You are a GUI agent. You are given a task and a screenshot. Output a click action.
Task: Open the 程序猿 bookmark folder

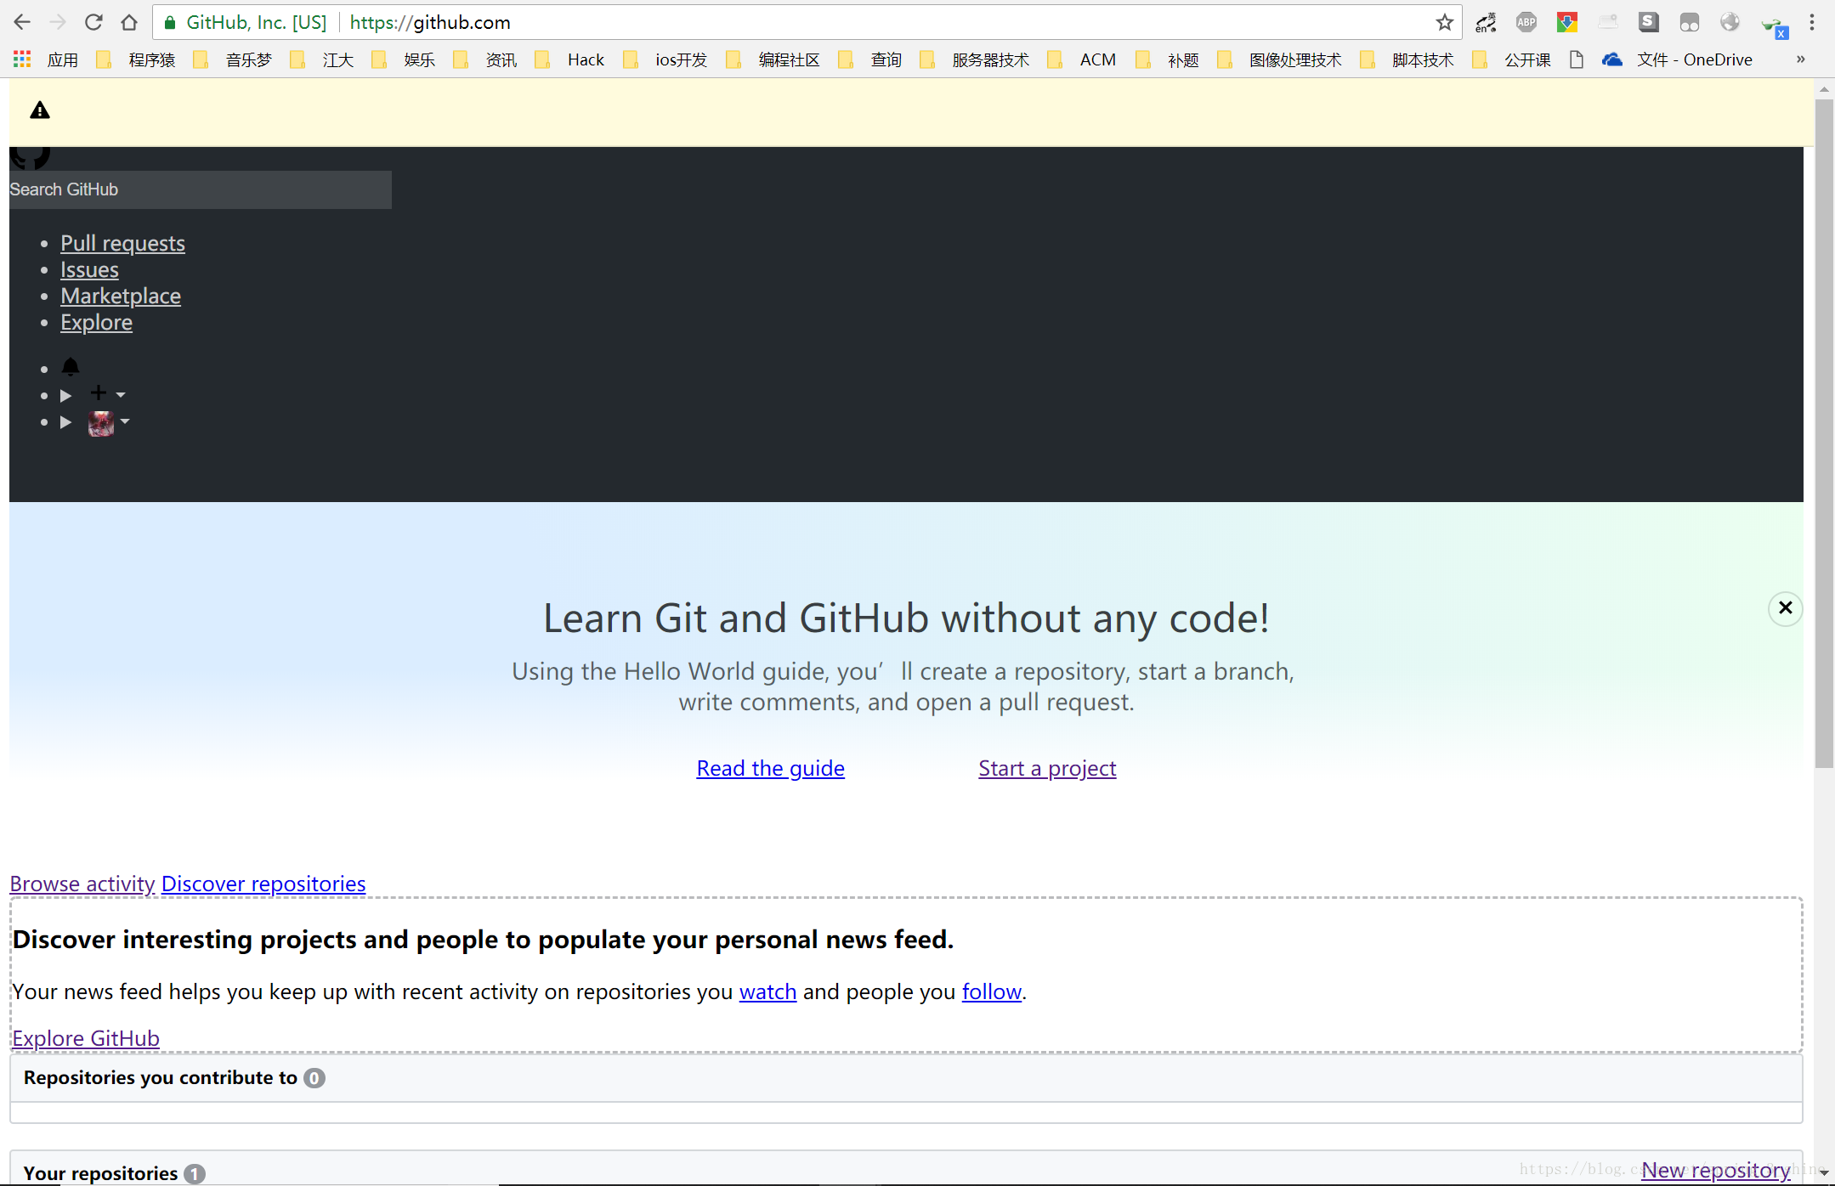[137, 59]
